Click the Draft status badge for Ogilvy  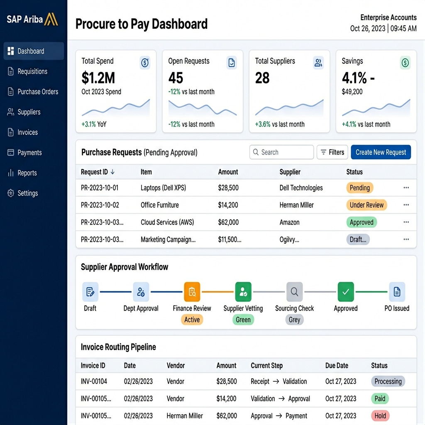[358, 239]
